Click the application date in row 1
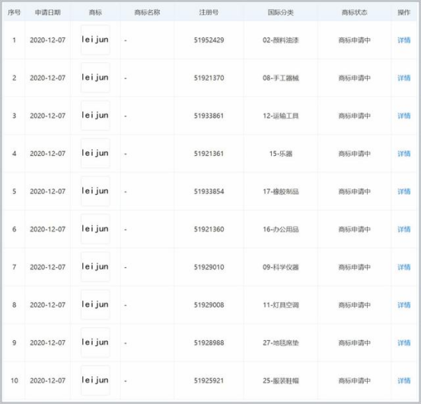This screenshot has width=421, height=404. (48, 40)
